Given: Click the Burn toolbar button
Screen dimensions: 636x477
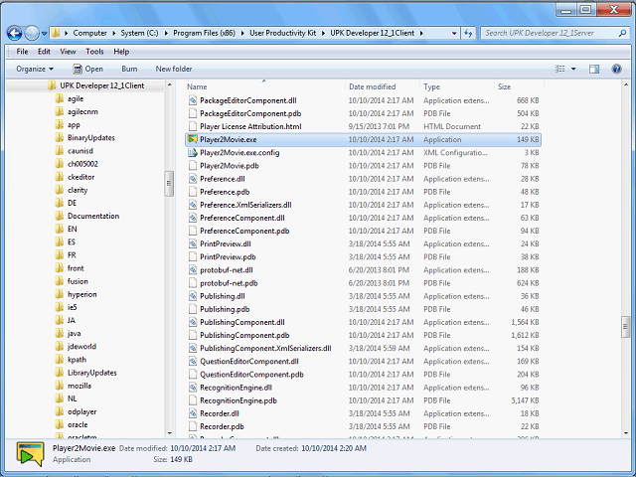Looking at the screenshot, I should tap(129, 69).
